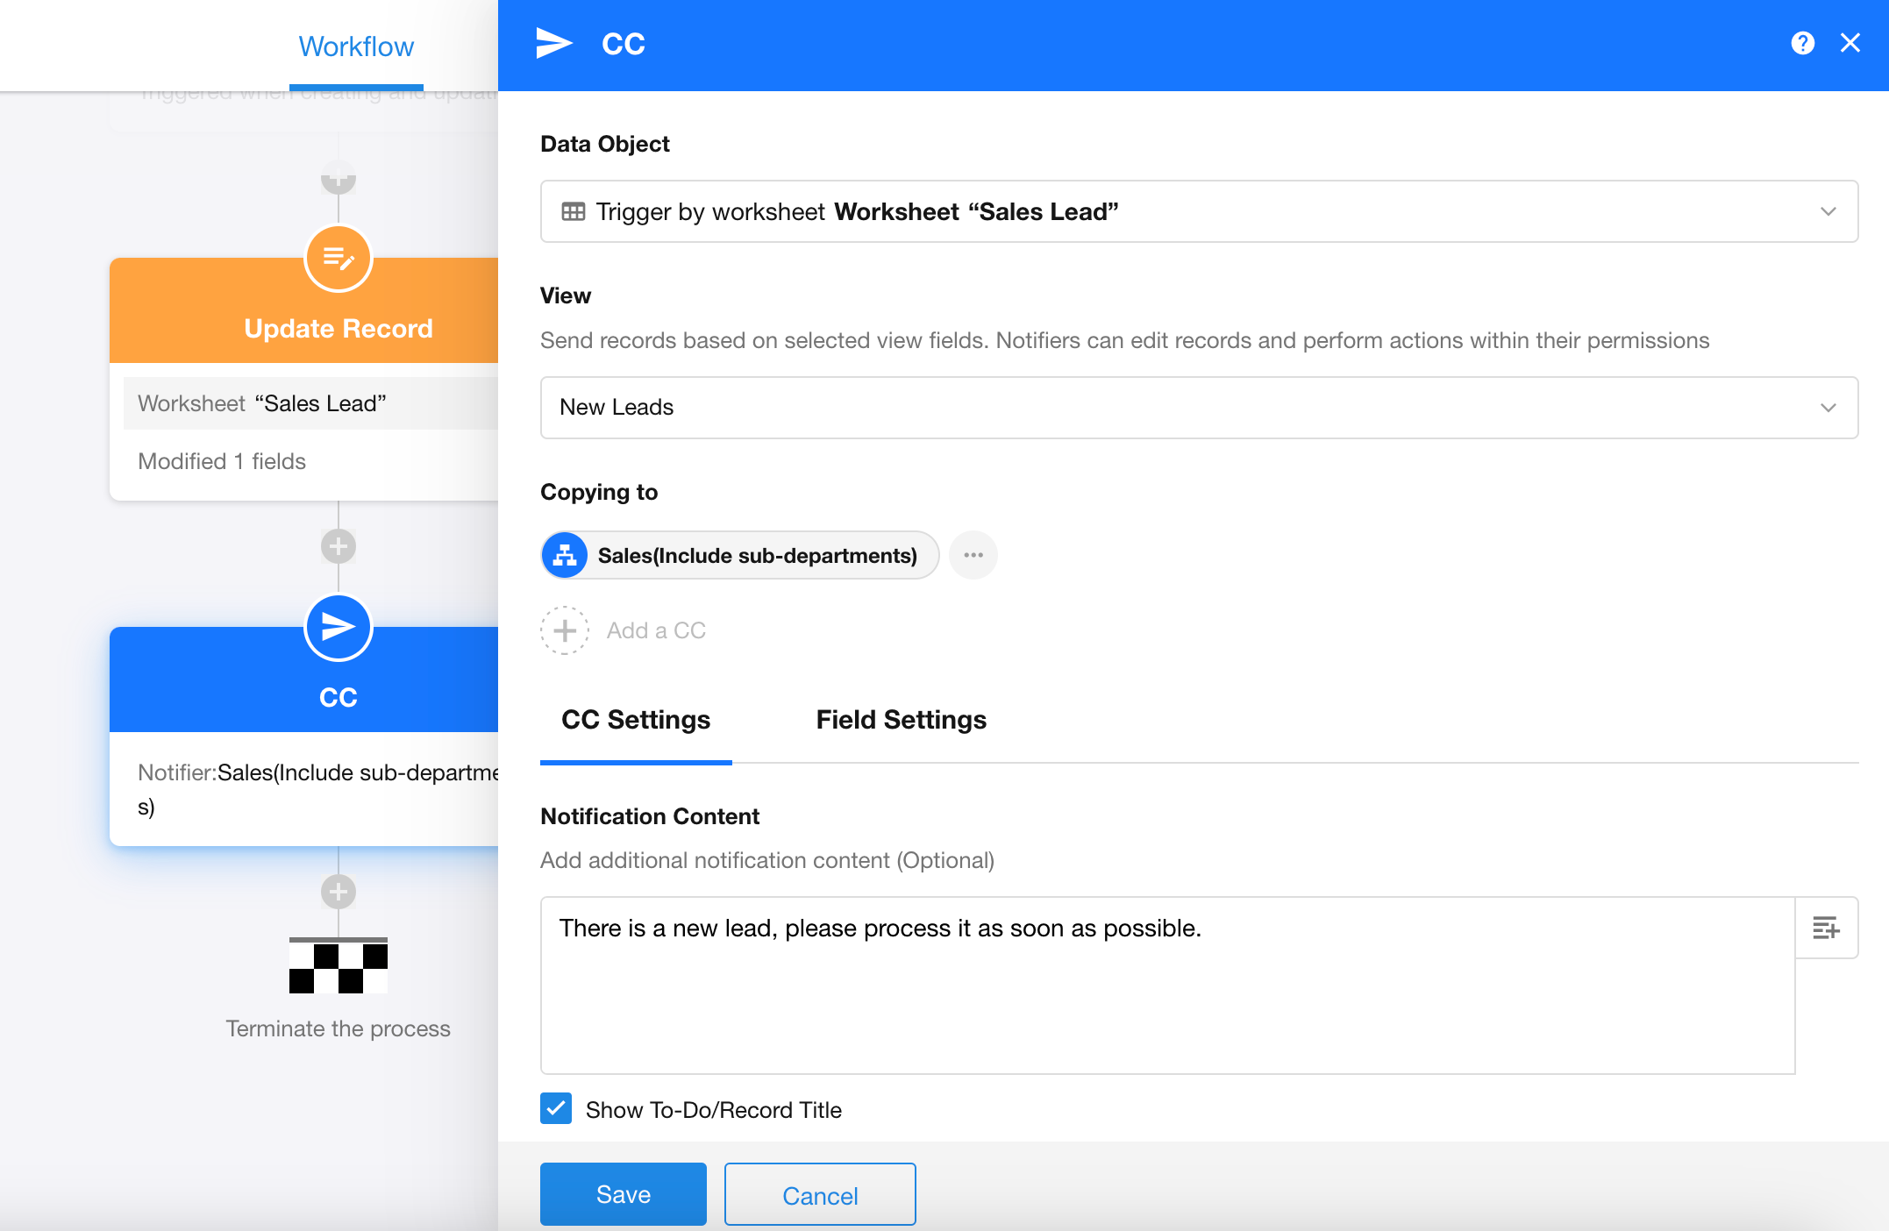Select the CC Settings tab
The width and height of the screenshot is (1889, 1231).
point(636,720)
